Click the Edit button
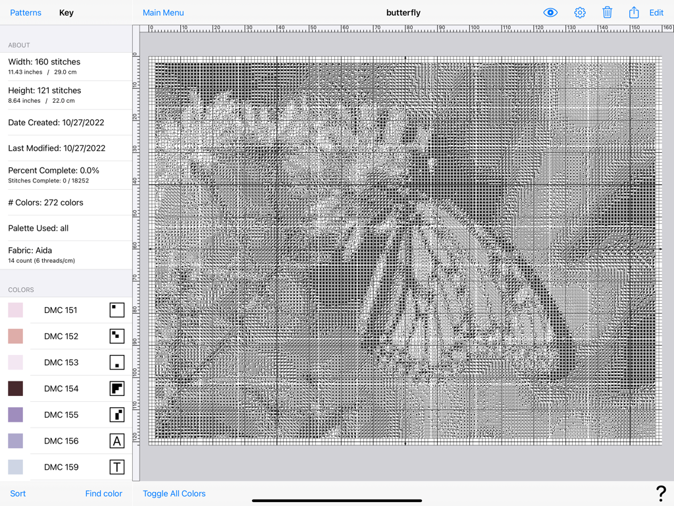The image size is (674, 506). (x=656, y=12)
